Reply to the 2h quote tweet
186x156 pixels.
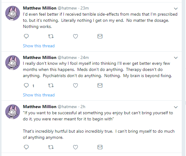click(x=26, y=147)
